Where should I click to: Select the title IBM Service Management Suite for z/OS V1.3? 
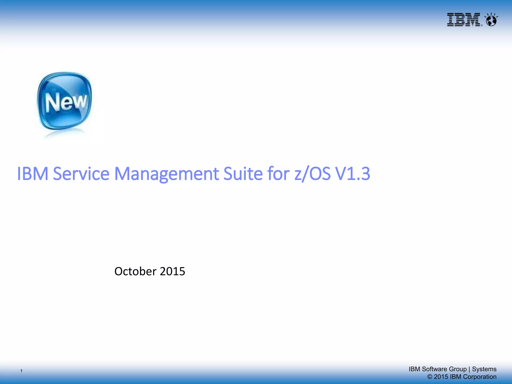[193, 173]
